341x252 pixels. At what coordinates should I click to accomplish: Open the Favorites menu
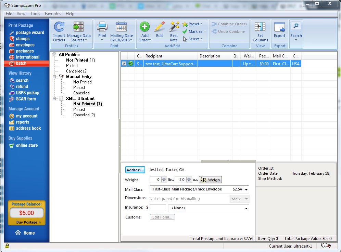(53, 14)
